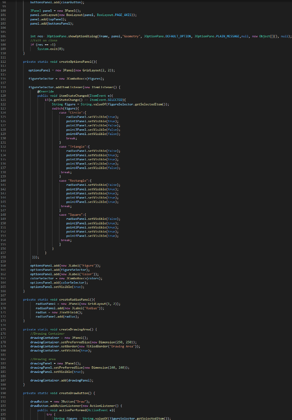This screenshot has width=292, height=420.
Task: Click 'drawingPanel = new JPanel()' line
Action: coord(55,363)
